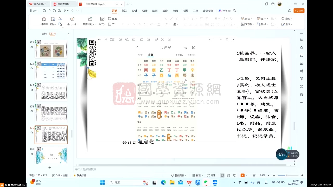Click the notes field 单击此处添加备注
This screenshot has width=333, height=187.
(86, 169)
